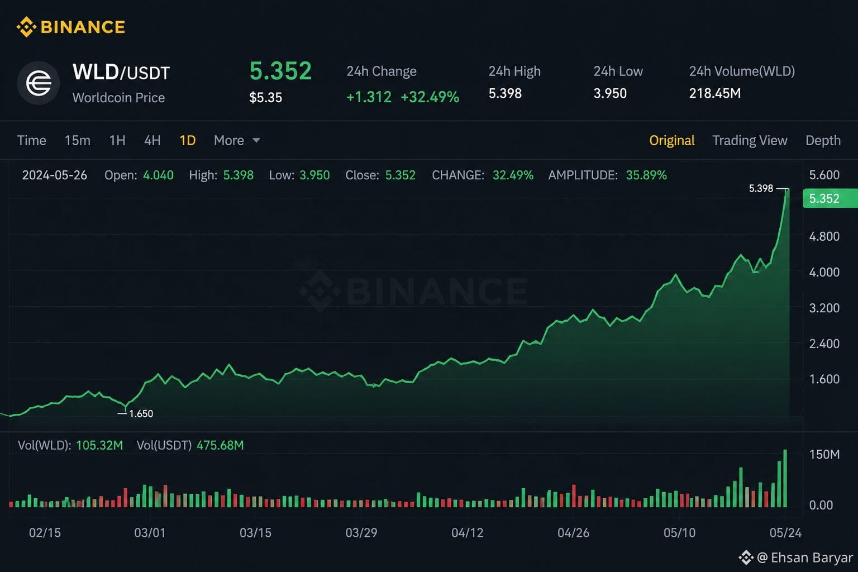
Task: Click the 2024-05-26 date in the chart
Action: 55,175
